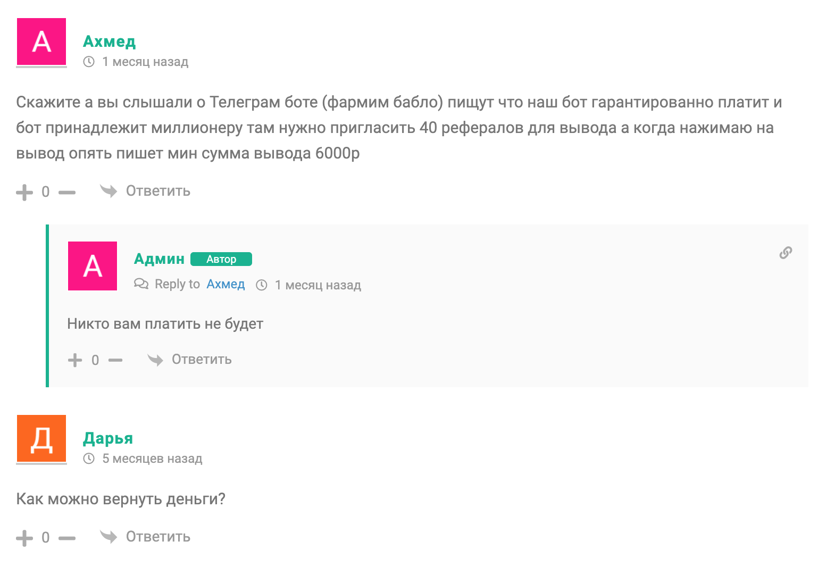
Task: Downvote Дарья's comment with the minus icon
Action: 67,538
